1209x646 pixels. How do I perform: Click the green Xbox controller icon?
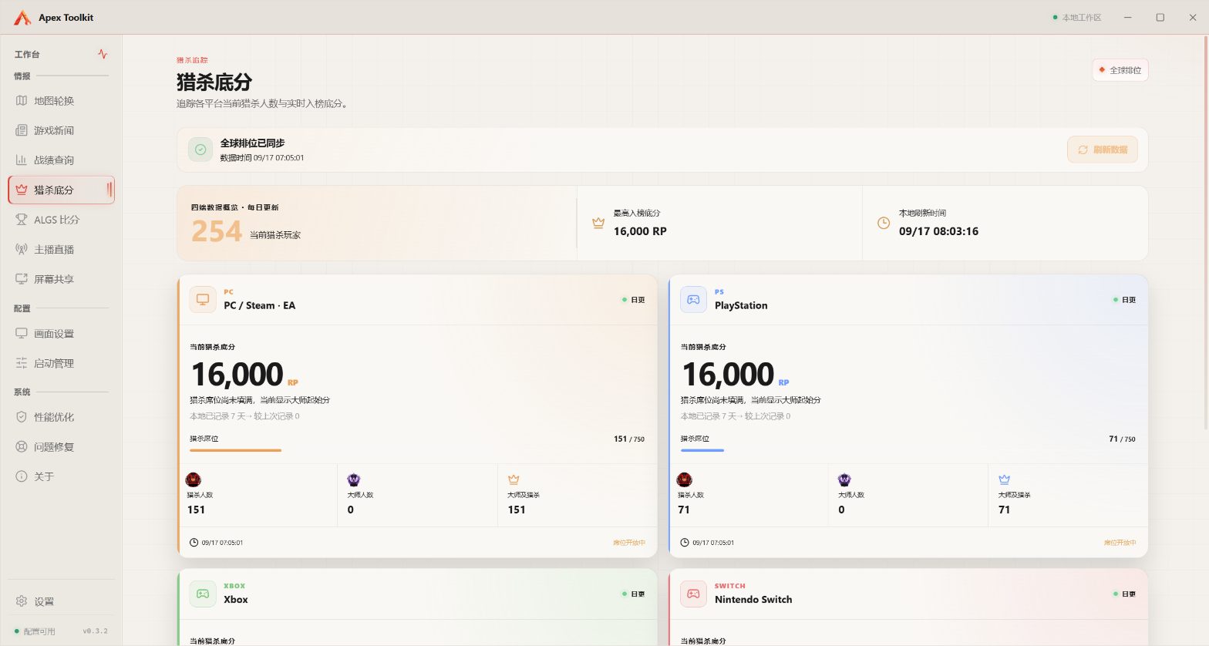click(x=203, y=594)
